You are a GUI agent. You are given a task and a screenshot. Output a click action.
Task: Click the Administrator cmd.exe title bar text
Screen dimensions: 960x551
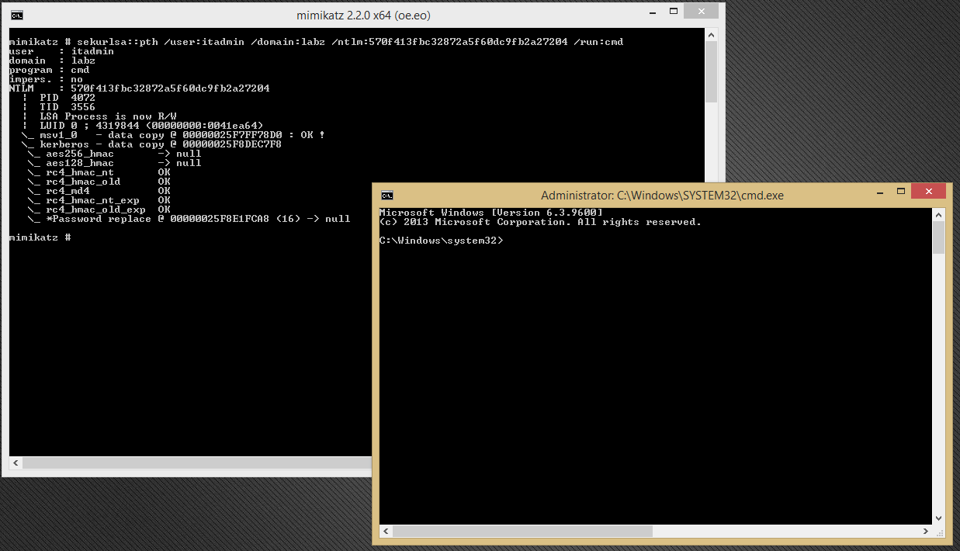[662, 195]
